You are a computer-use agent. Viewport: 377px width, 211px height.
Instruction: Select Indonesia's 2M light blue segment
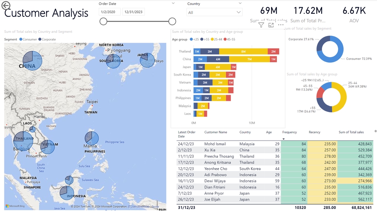(198, 90)
